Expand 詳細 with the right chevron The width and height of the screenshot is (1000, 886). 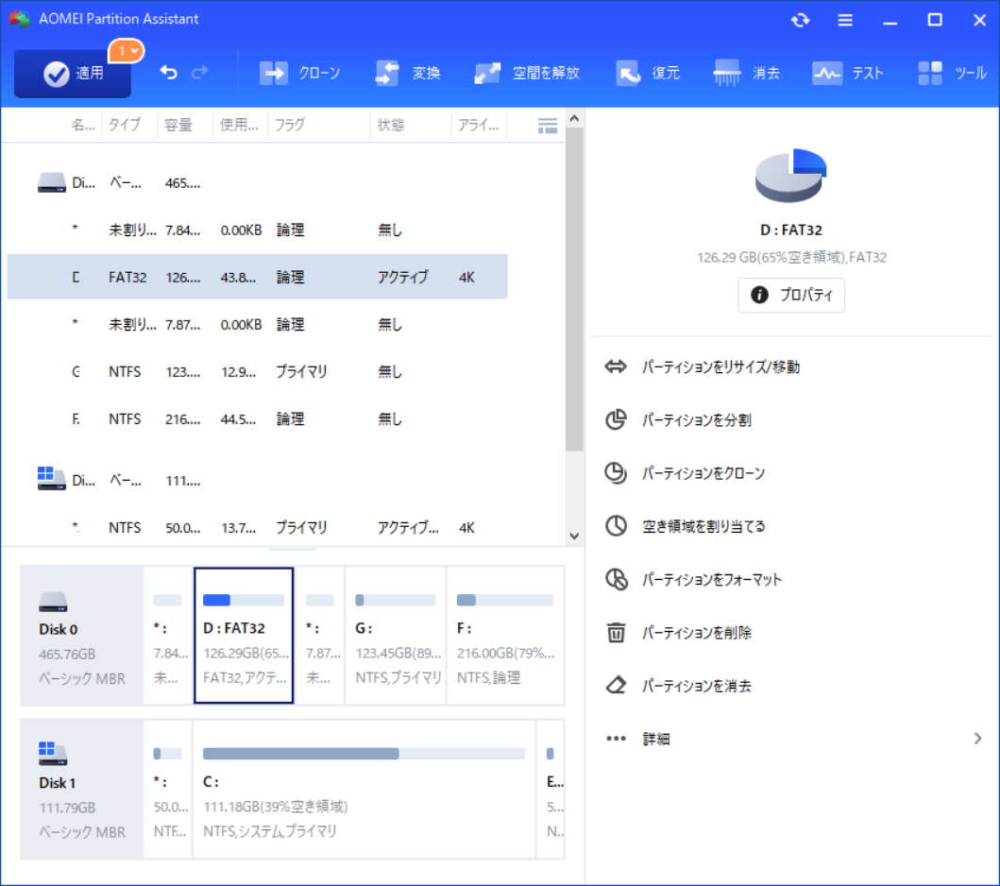(x=977, y=739)
